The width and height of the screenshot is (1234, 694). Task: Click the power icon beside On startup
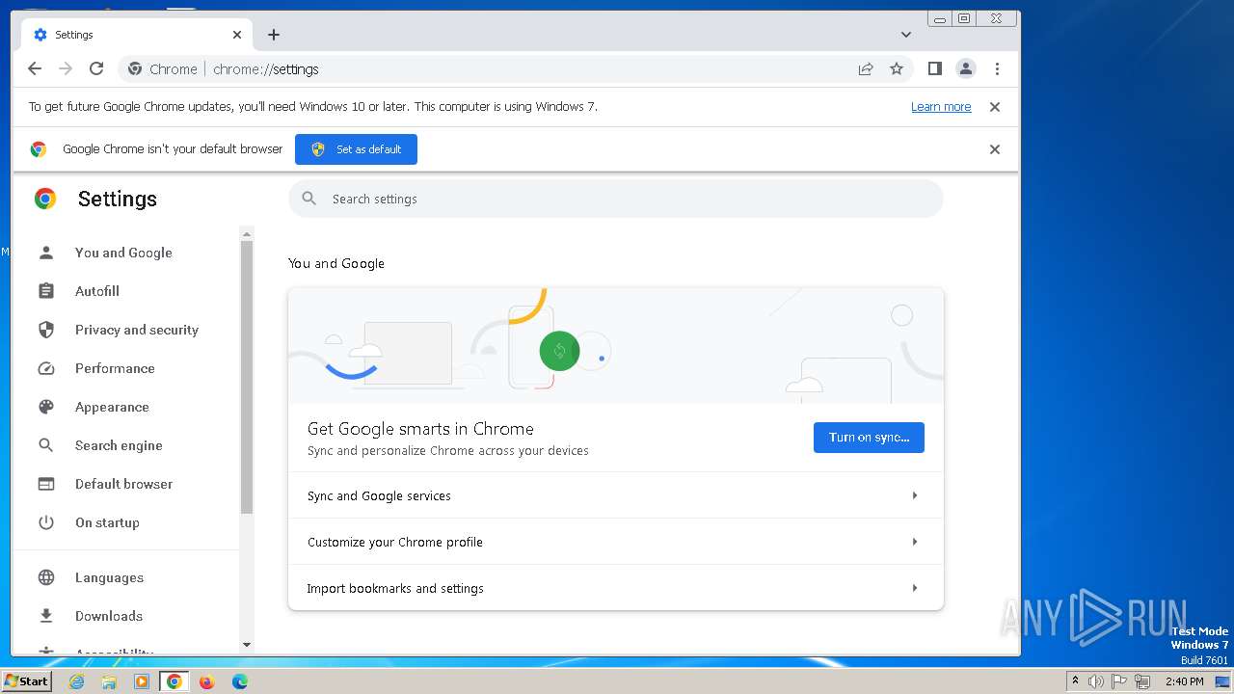click(45, 522)
